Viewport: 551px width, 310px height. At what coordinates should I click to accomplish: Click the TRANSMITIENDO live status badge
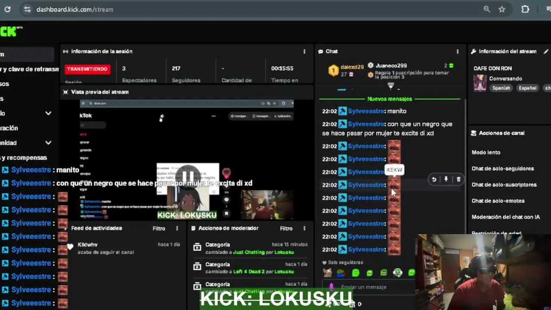88,69
